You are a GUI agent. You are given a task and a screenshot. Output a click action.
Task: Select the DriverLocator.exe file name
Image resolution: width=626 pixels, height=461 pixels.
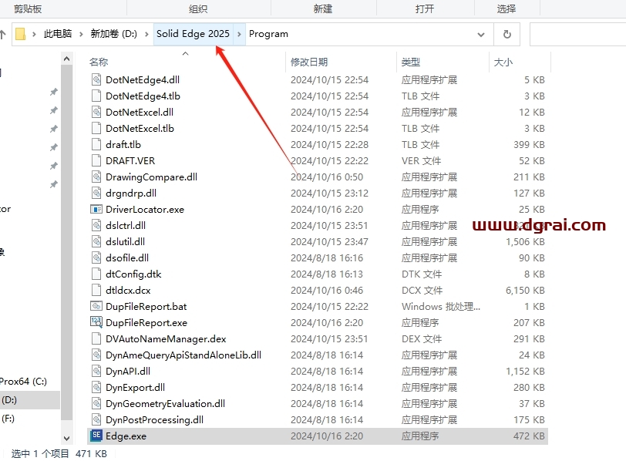pos(145,209)
